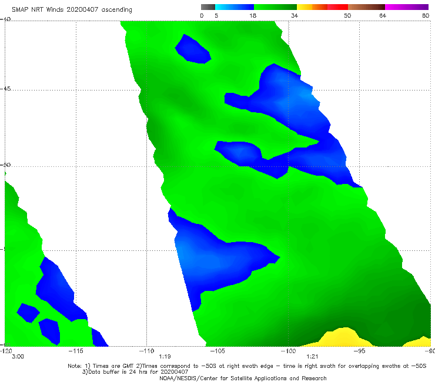Click the note '3)Data buffer is 24 hrs for 20200407'
Viewport: 435px width, 382px height.
click(x=135, y=372)
